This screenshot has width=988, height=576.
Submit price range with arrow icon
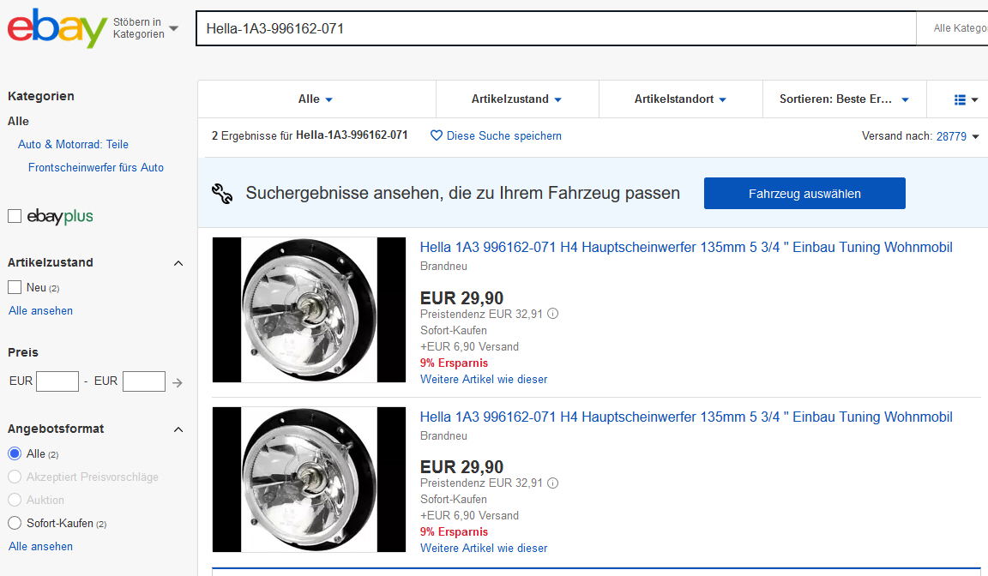point(178,382)
